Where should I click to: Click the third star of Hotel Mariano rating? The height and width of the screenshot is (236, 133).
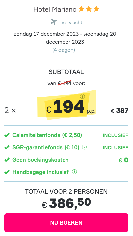tap(96, 9)
